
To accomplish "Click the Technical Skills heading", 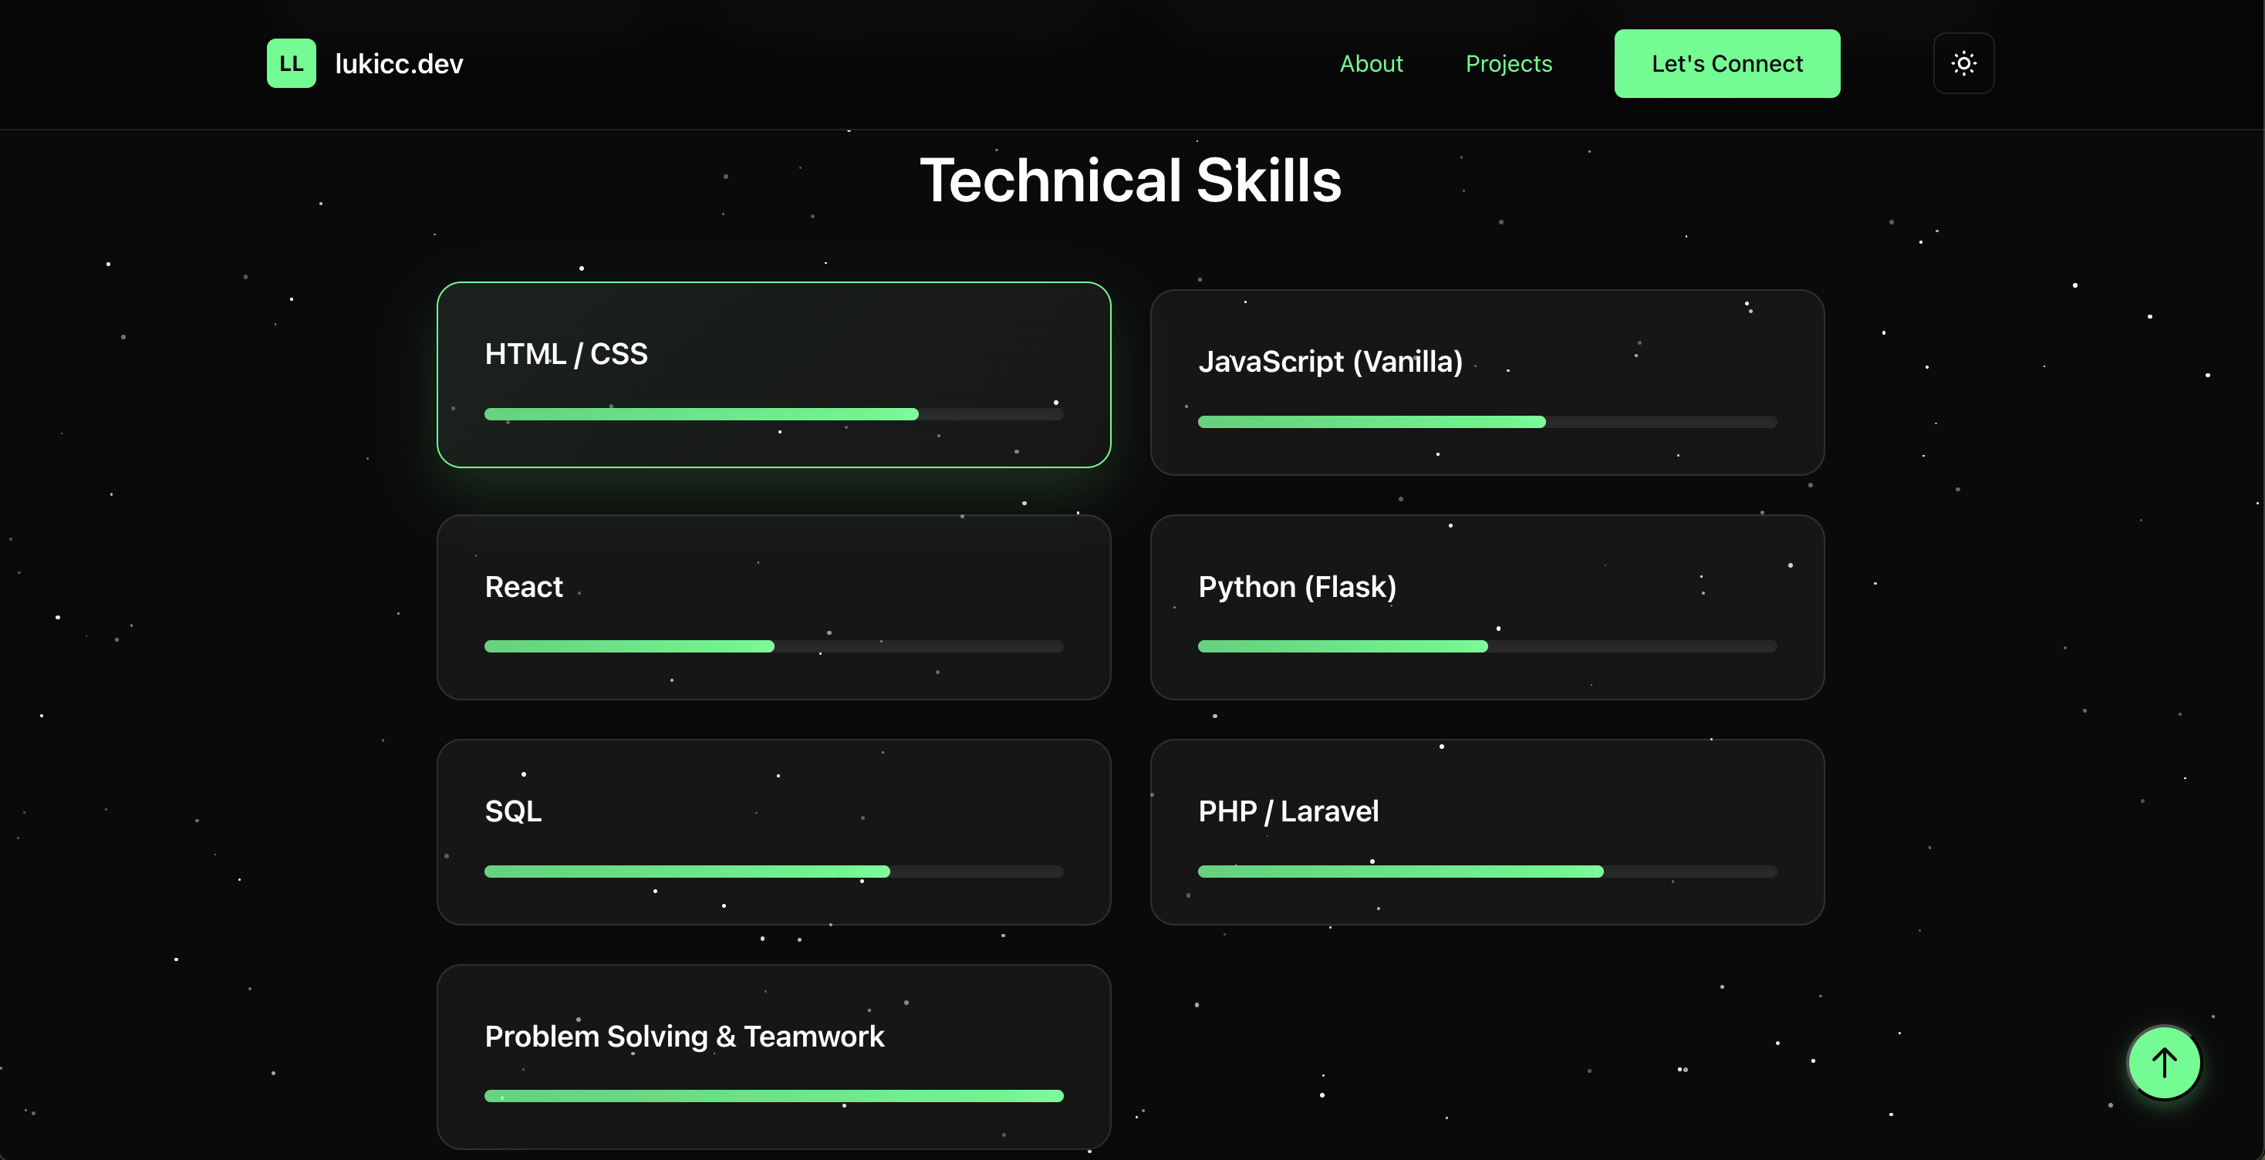I will pos(1132,180).
